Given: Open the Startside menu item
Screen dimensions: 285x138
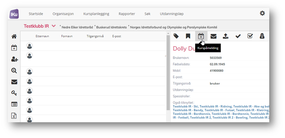Looking at the screenshot, I should [36, 14].
